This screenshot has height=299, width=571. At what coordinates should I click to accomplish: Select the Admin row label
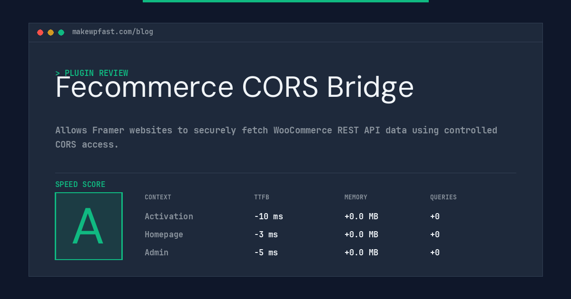tap(157, 252)
